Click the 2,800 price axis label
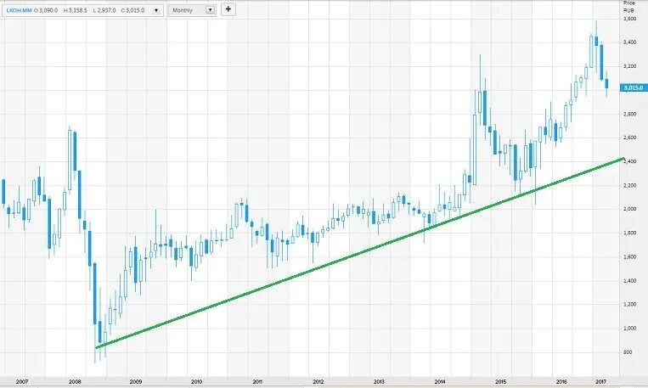Viewport: 648px width, 388px height. 630,114
